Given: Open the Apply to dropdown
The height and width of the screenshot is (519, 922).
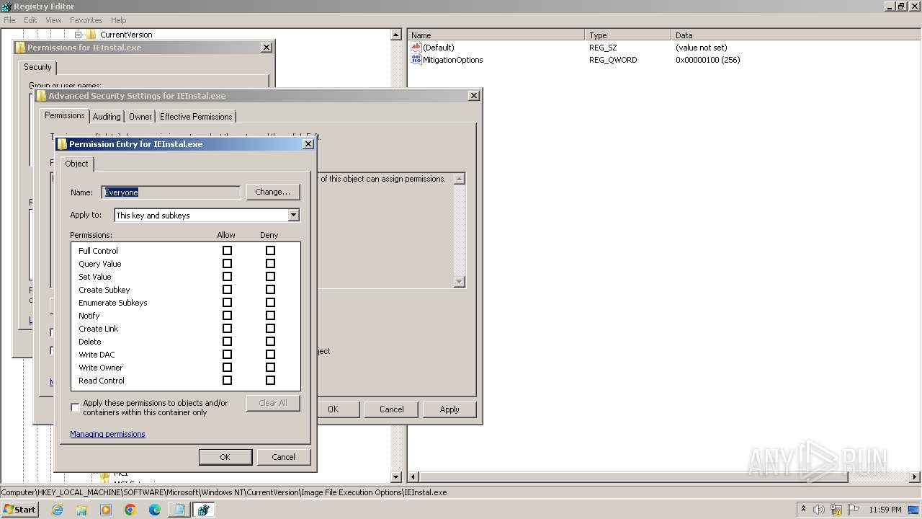Looking at the screenshot, I should [293, 215].
